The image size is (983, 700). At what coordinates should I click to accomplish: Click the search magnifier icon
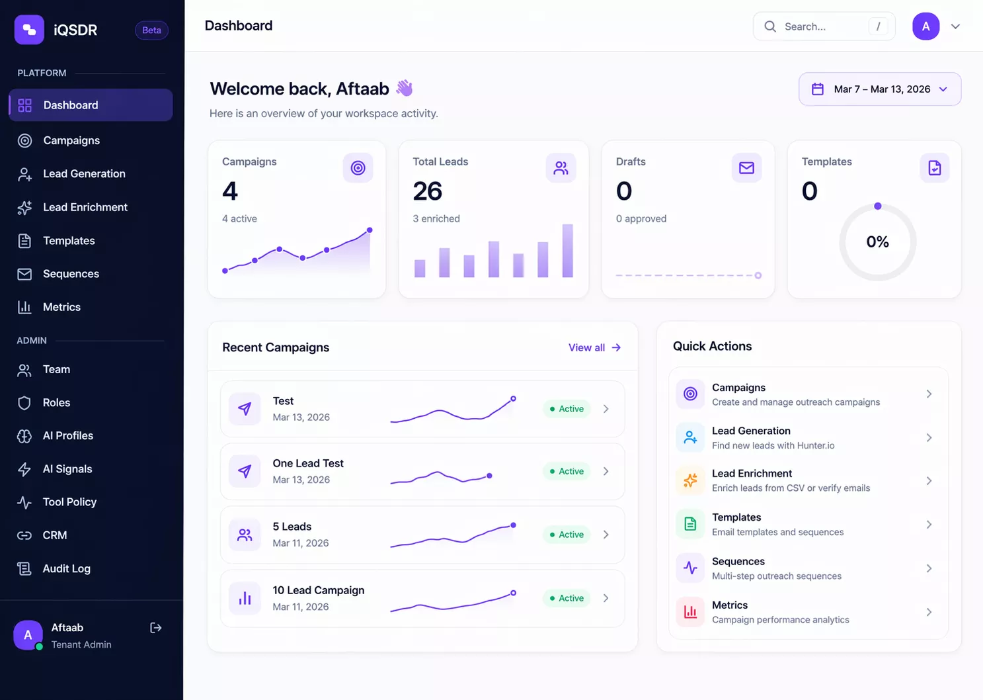click(x=770, y=26)
